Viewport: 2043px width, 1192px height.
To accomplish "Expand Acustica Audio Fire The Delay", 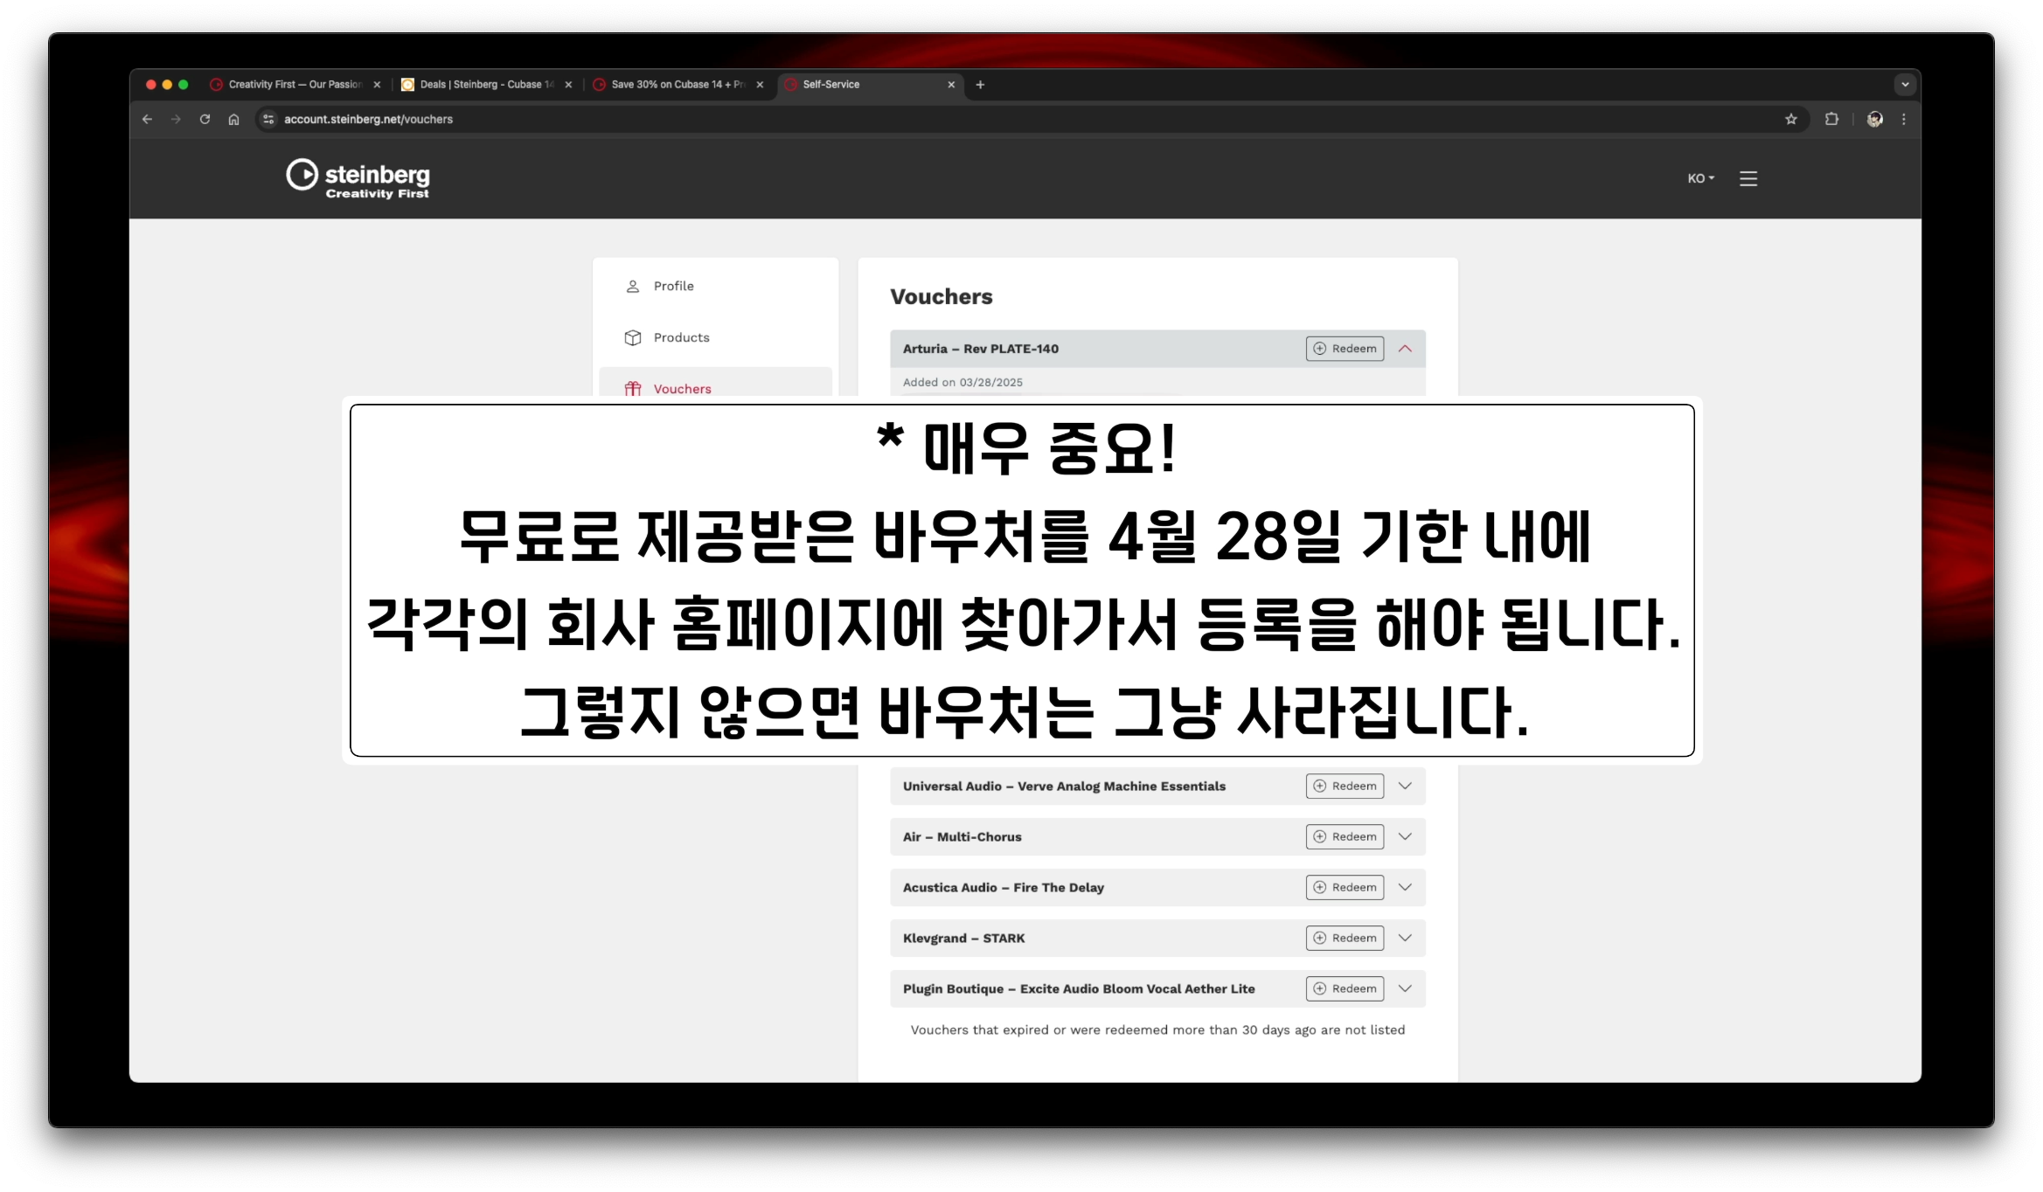I will tap(1405, 888).
